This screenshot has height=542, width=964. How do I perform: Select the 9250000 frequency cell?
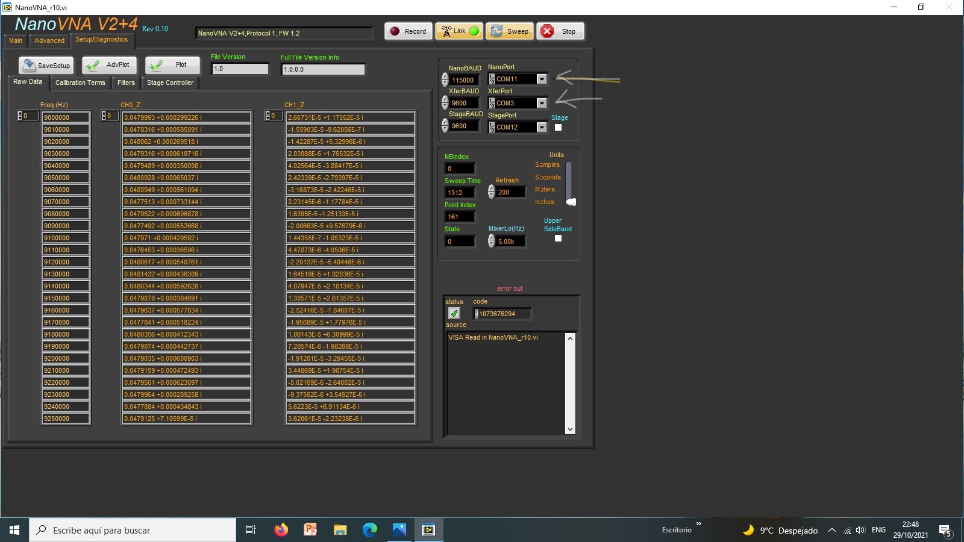click(66, 419)
